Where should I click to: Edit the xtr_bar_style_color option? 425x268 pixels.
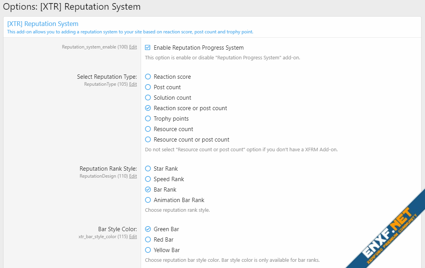(133, 237)
